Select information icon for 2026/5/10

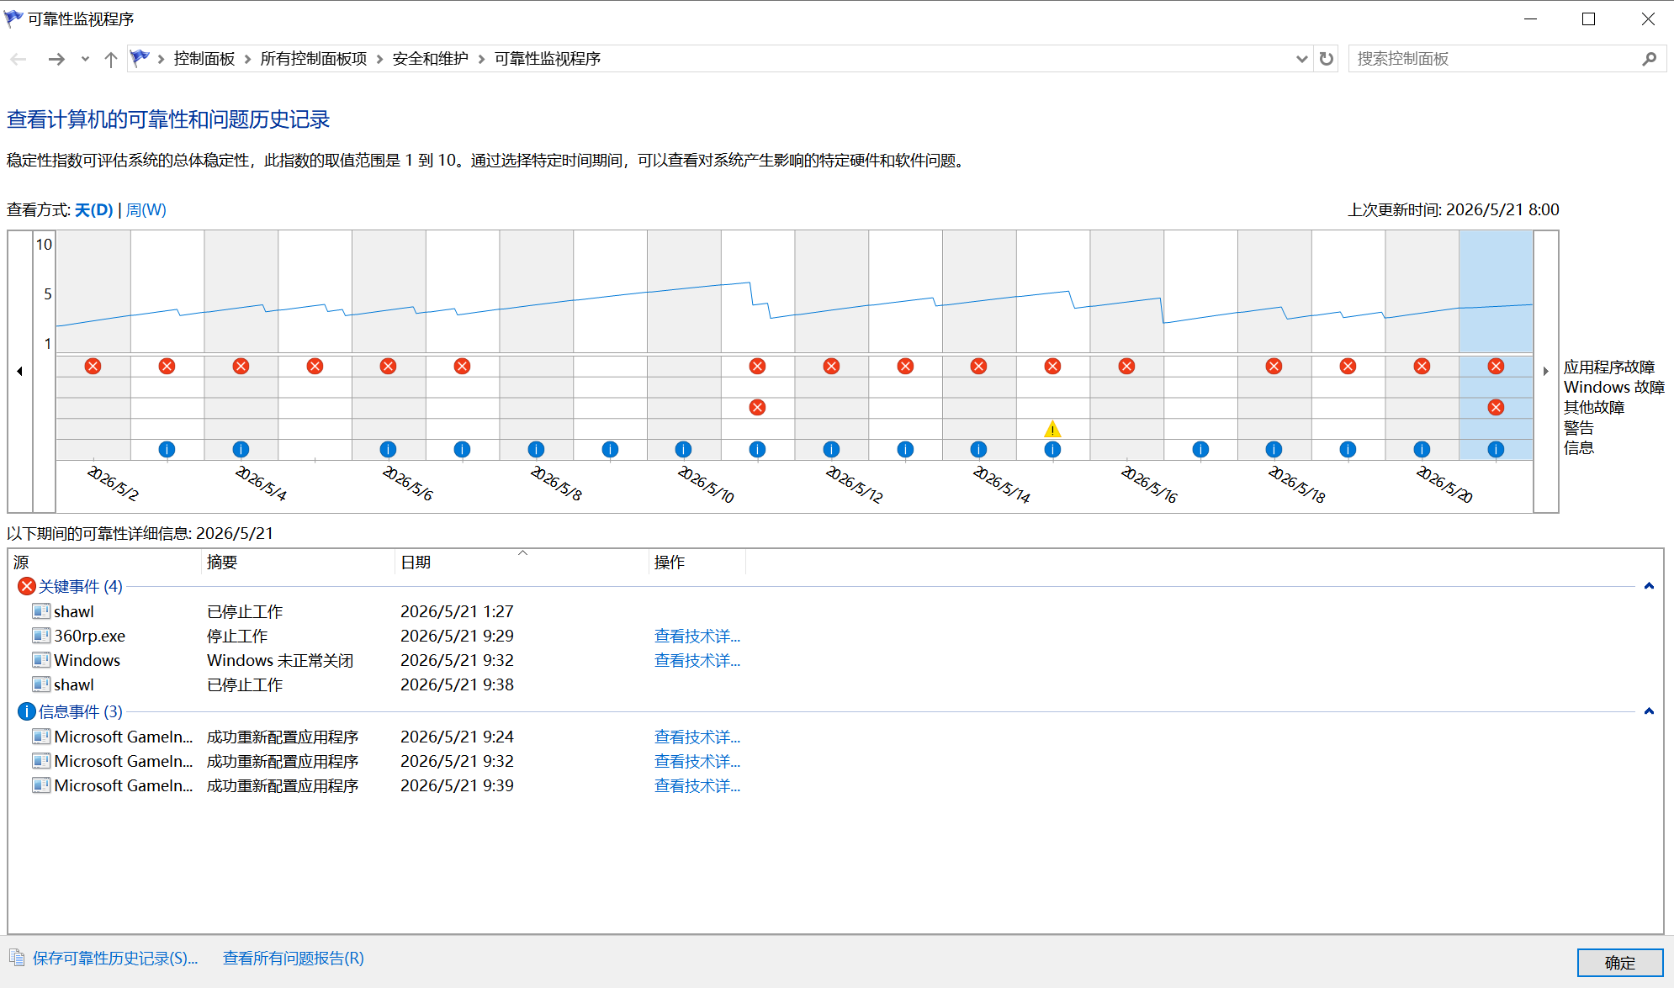[x=683, y=449]
